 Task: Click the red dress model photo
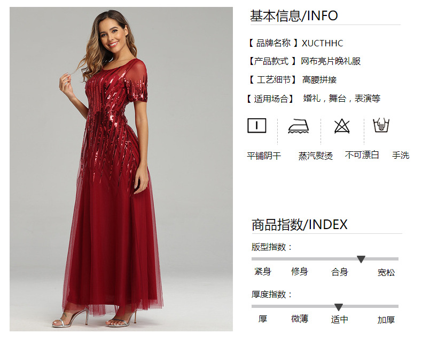(121, 169)
